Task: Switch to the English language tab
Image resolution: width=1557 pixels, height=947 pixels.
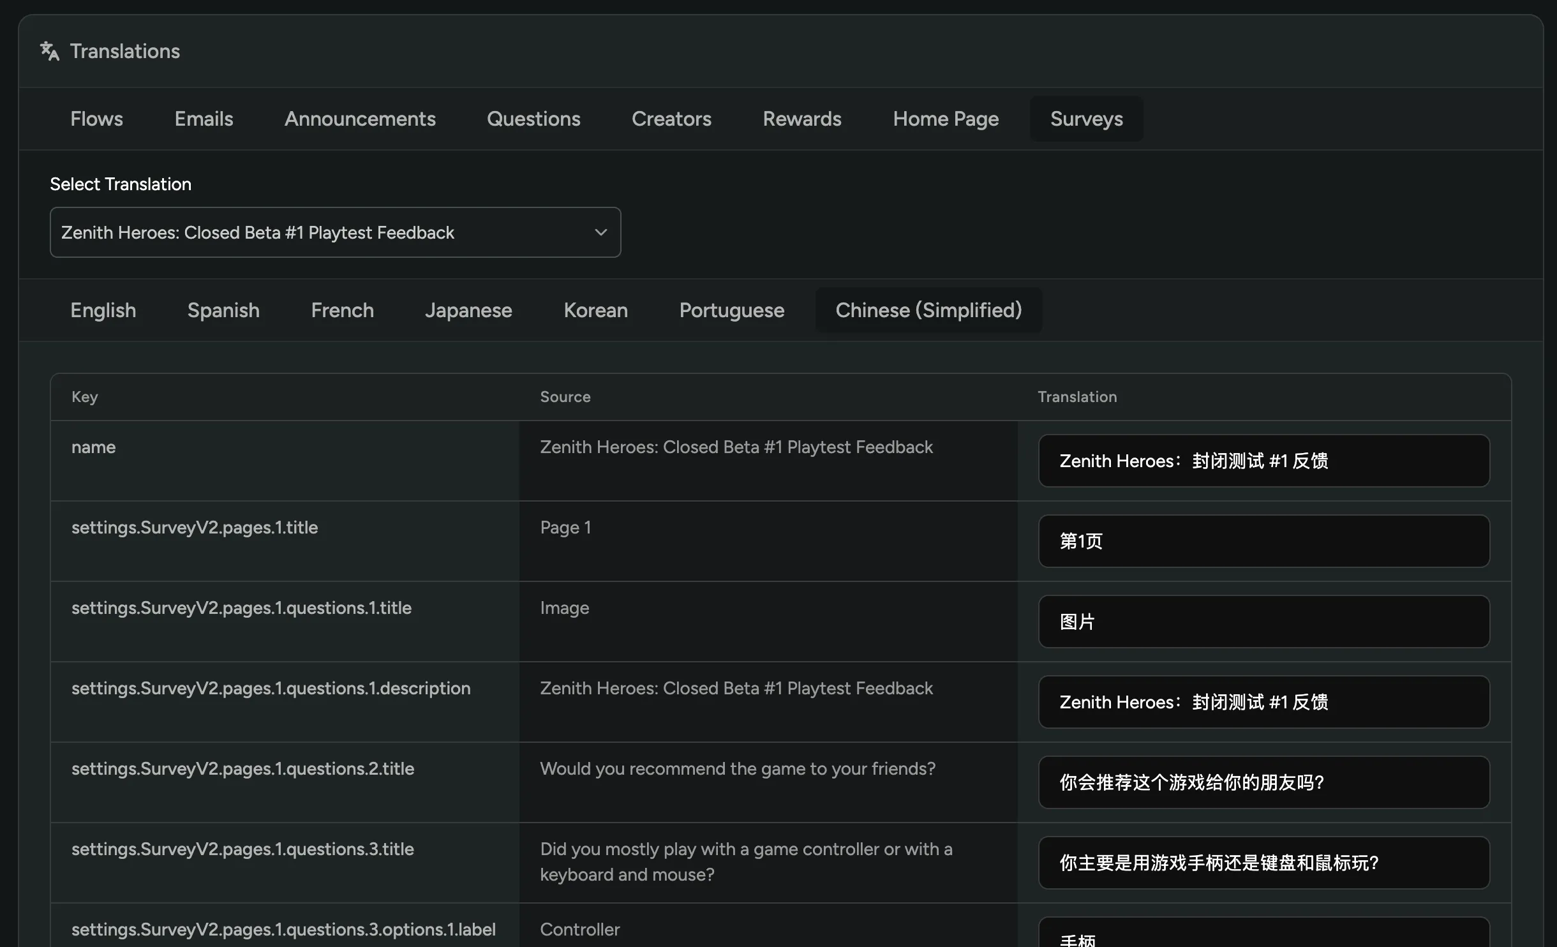Action: [103, 310]
